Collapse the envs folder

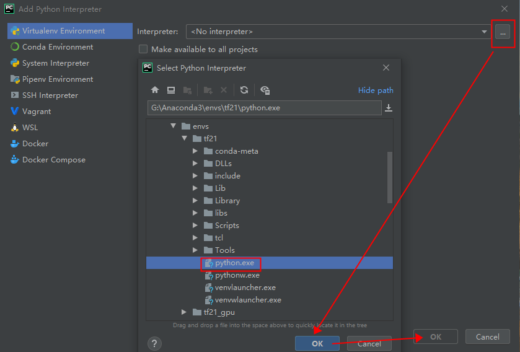coord(174,126)
